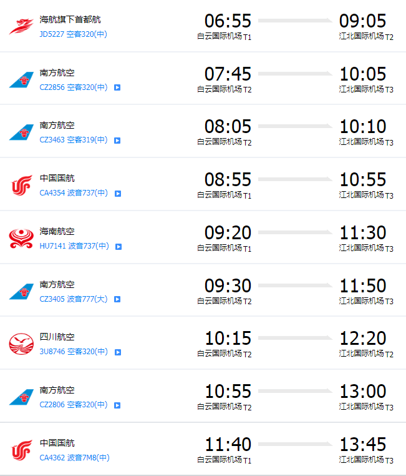Open flight link CZ3463 空客319(中)
This screenshot has height=476, width=406.
click(74, 140)
